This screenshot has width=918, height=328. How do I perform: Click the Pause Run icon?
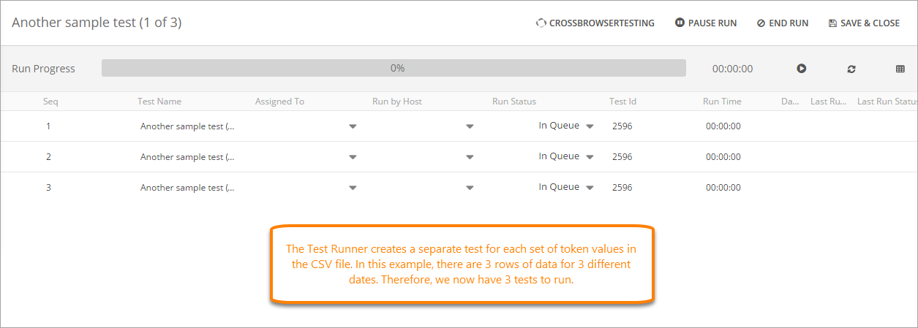tap(680, 23)
